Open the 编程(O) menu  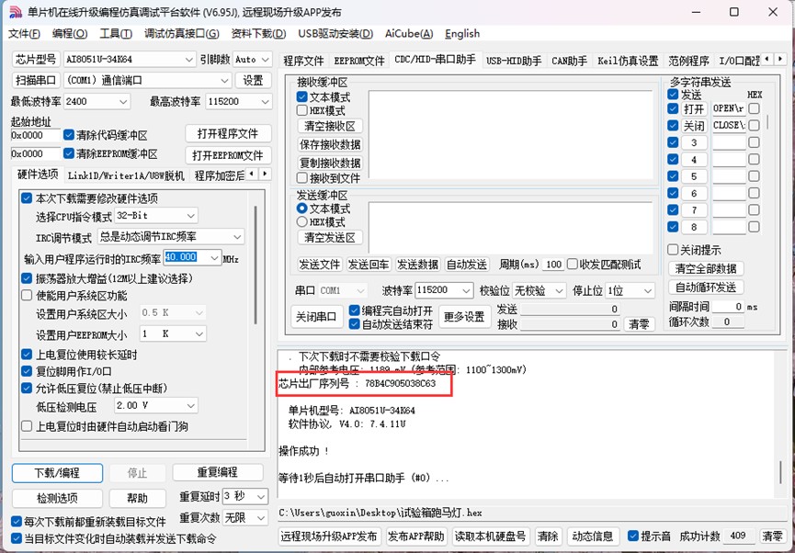[x=70, y=34]
